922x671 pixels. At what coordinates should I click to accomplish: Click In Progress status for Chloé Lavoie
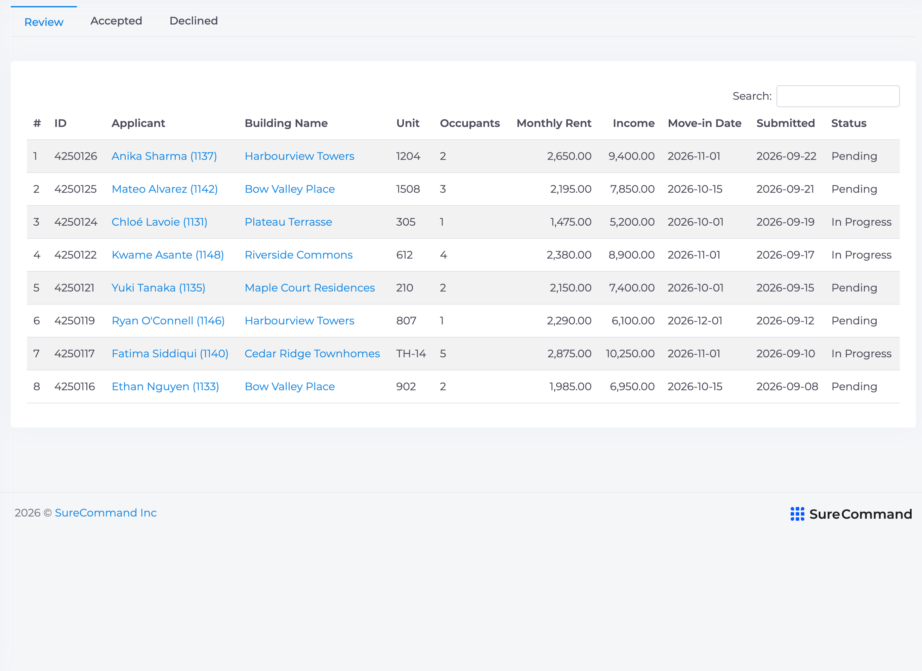tap(861, 222)
